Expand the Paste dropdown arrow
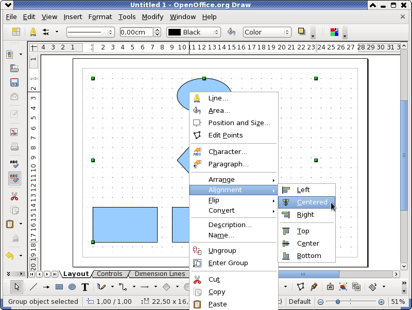This screenshot has width=412, height=310. click(x=21, y=224)
